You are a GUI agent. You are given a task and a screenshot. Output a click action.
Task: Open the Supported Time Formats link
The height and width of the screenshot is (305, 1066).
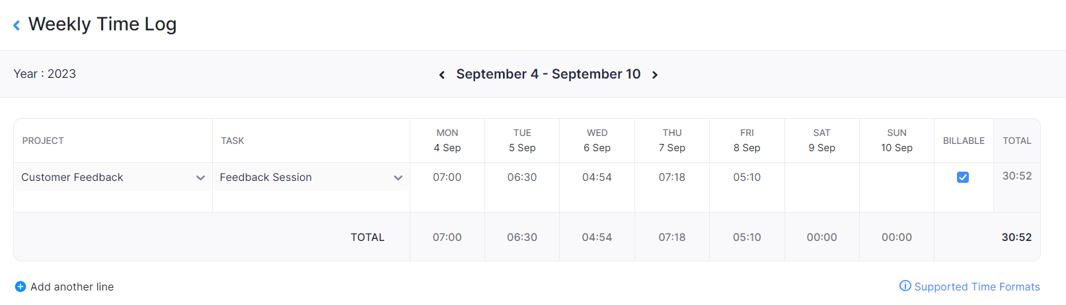pyautogui.click(x=977, y=287)
